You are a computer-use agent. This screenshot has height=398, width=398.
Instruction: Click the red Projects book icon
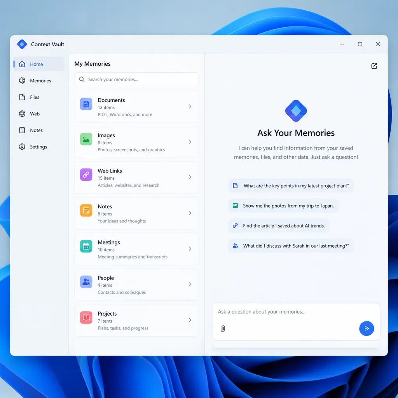coord(86,318)
